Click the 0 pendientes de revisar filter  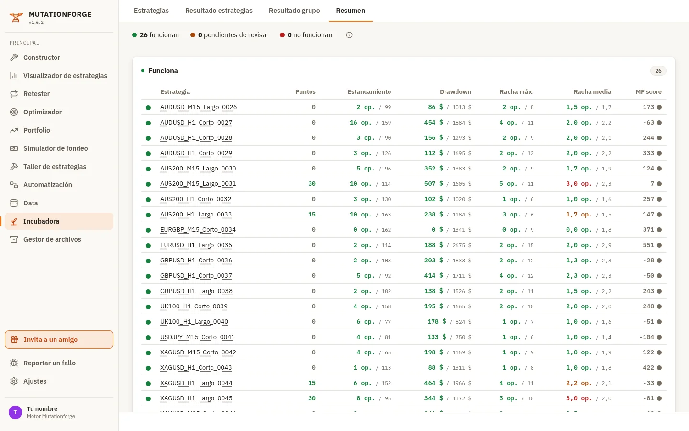pyautogui.click(x=230, y=35)
